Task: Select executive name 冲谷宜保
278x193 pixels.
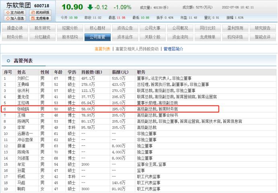Action: tap(25, 140)
